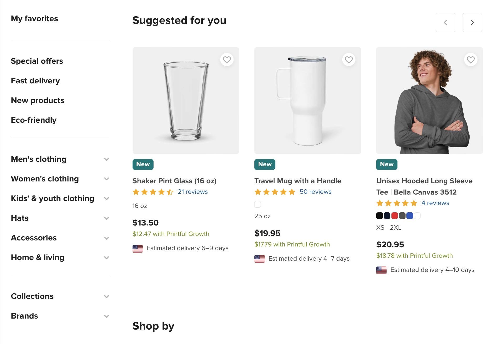Open My favorites in the sidebar
The height and width of the screenshot is (344, 492).
point(34,19)
